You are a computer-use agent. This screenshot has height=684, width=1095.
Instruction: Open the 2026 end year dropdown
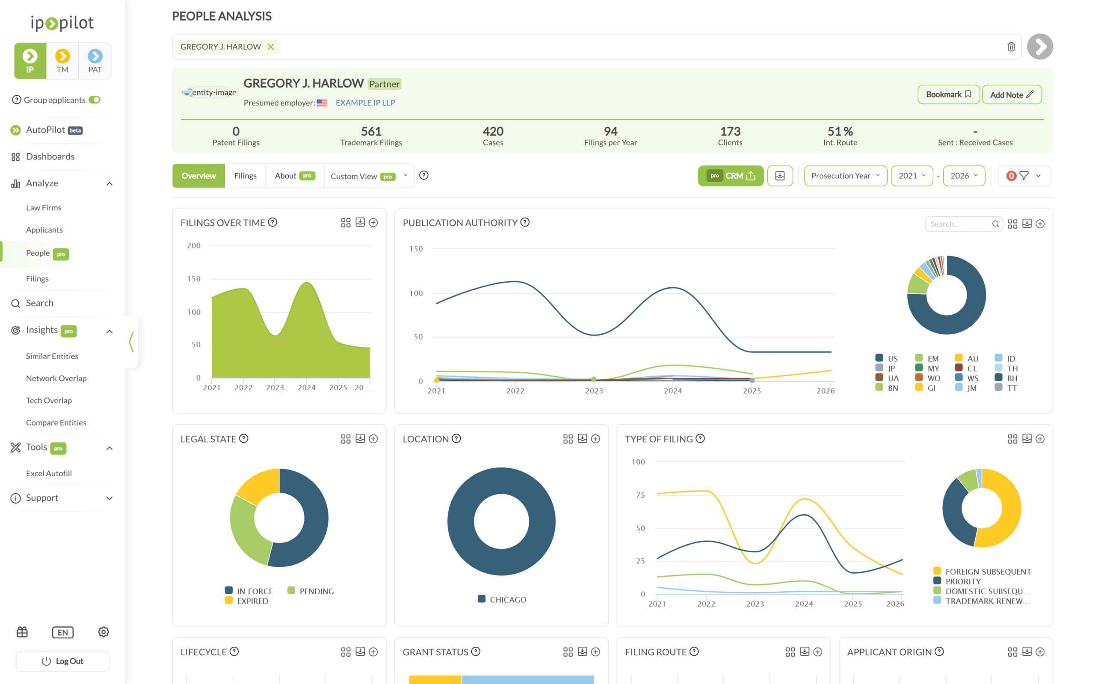pos(964,176)
